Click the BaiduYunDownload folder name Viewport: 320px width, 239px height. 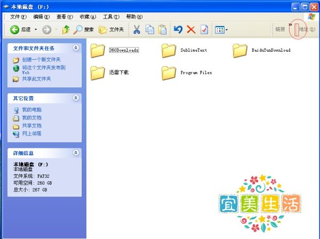point(271,50)
